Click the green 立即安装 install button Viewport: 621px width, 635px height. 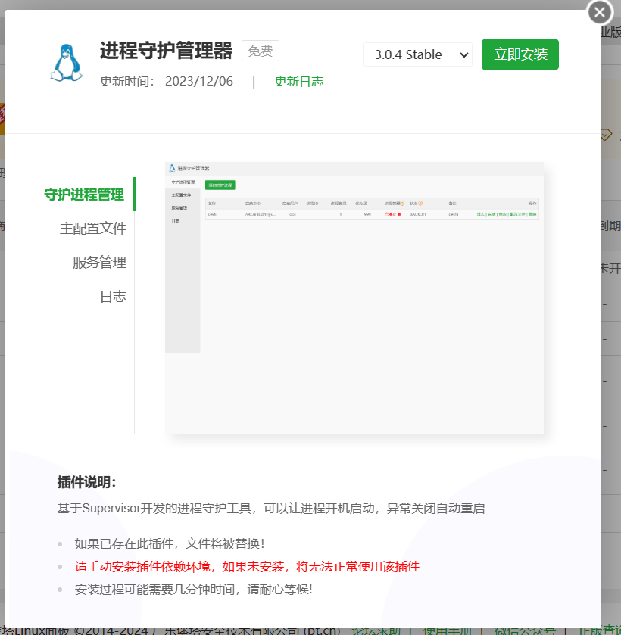tap(520, 54)
